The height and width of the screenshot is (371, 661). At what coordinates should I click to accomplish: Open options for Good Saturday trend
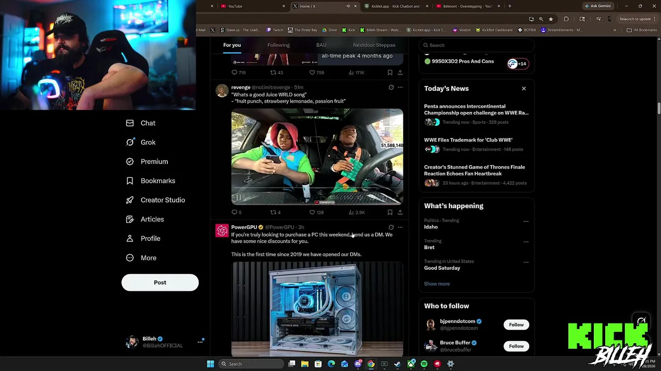click(526, 262)
